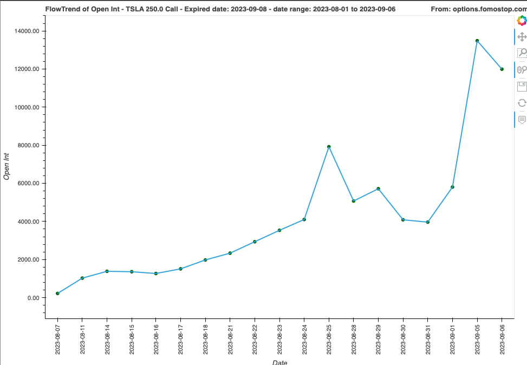Screen dimensions: 527x365
Task: Click the data point for 2023-08-11
Action: pyautogui.click(x=82, y=278)
